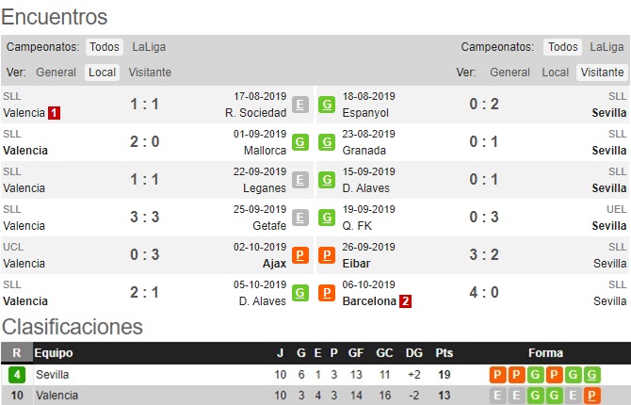This screenshot has width=631, height=405.
Task: Click orange P badge next to Eibar
Action: pos(327,255)
